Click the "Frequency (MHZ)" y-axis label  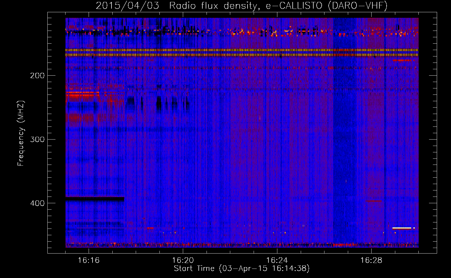click(21, 133)
